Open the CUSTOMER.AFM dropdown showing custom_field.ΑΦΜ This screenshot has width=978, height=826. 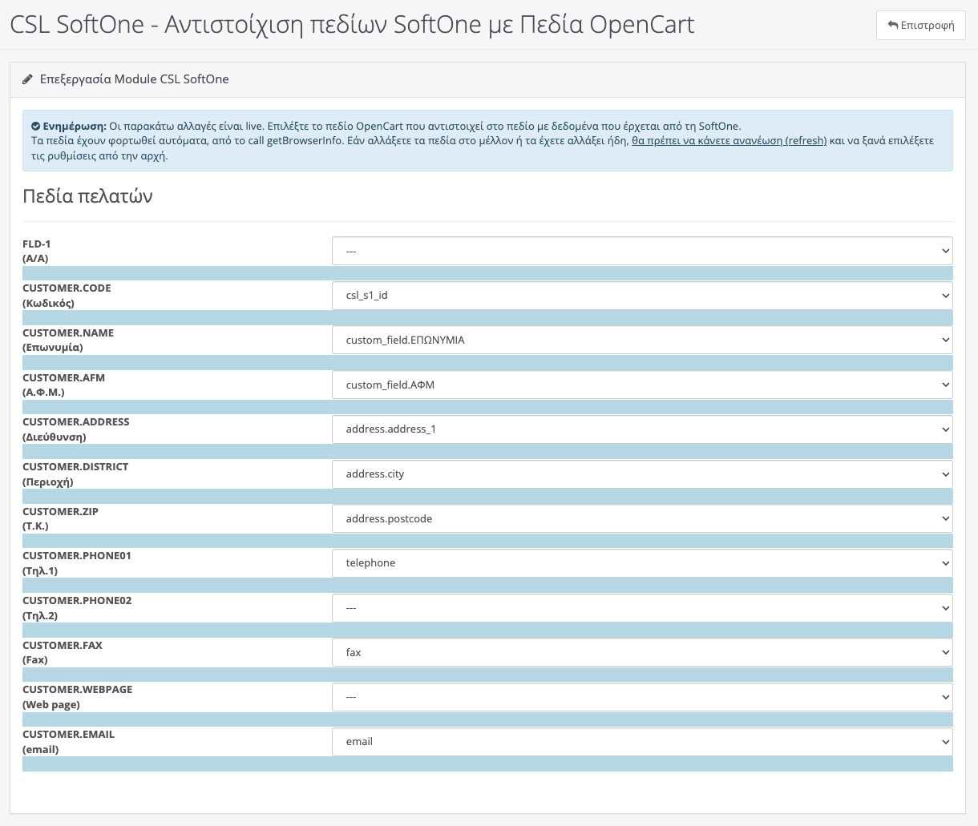(642, 385)
